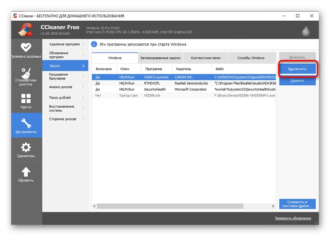Click chevron next to Восстановление системы
This screenshot has height=236, width=330.
coord(83,108)
